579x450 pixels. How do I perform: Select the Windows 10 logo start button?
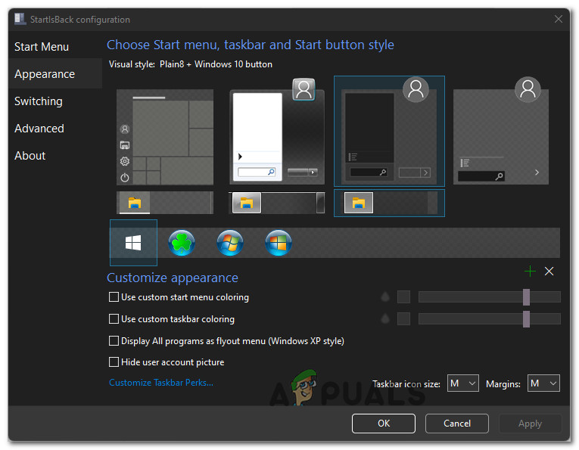[x=133, y=243]
